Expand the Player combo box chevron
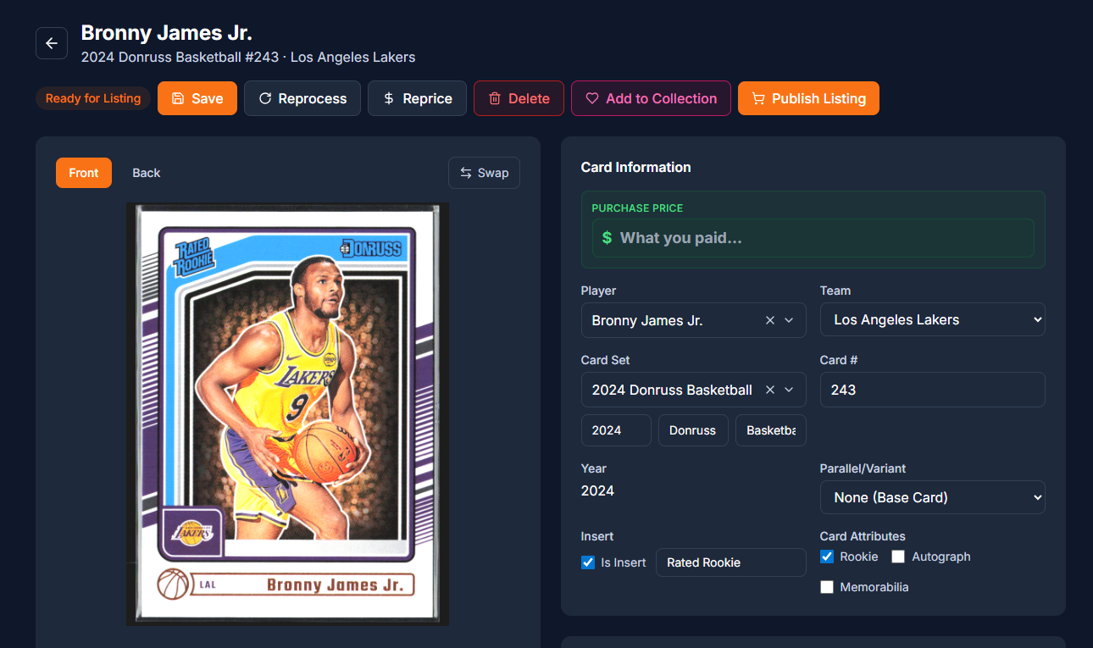Screen dimensions: 1093x648 tap(789, 320)
